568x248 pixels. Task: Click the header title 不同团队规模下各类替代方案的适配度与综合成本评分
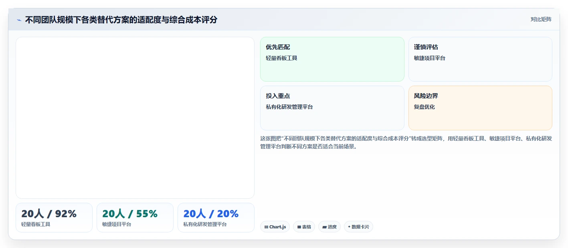click(x=121, y=20)
